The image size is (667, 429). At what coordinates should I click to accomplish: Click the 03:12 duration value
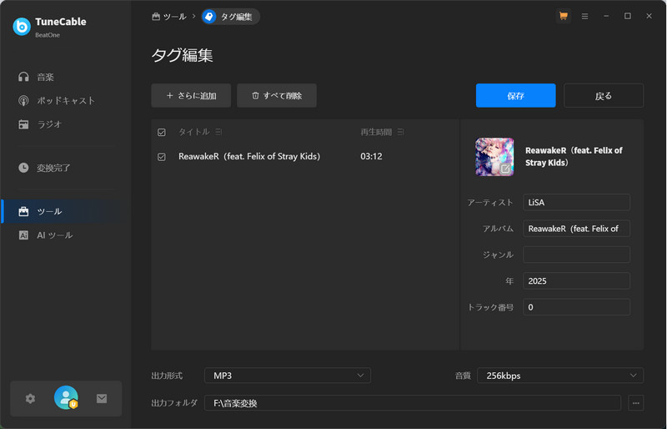click(x=371, y=156)
